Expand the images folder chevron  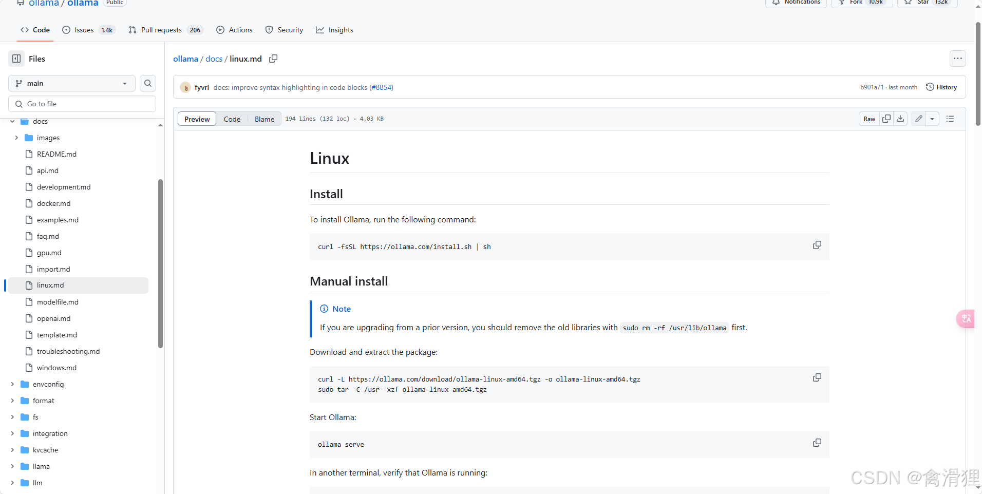16,138
